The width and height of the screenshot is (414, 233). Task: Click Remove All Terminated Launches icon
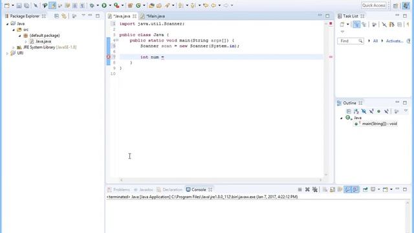coord(315,190)
